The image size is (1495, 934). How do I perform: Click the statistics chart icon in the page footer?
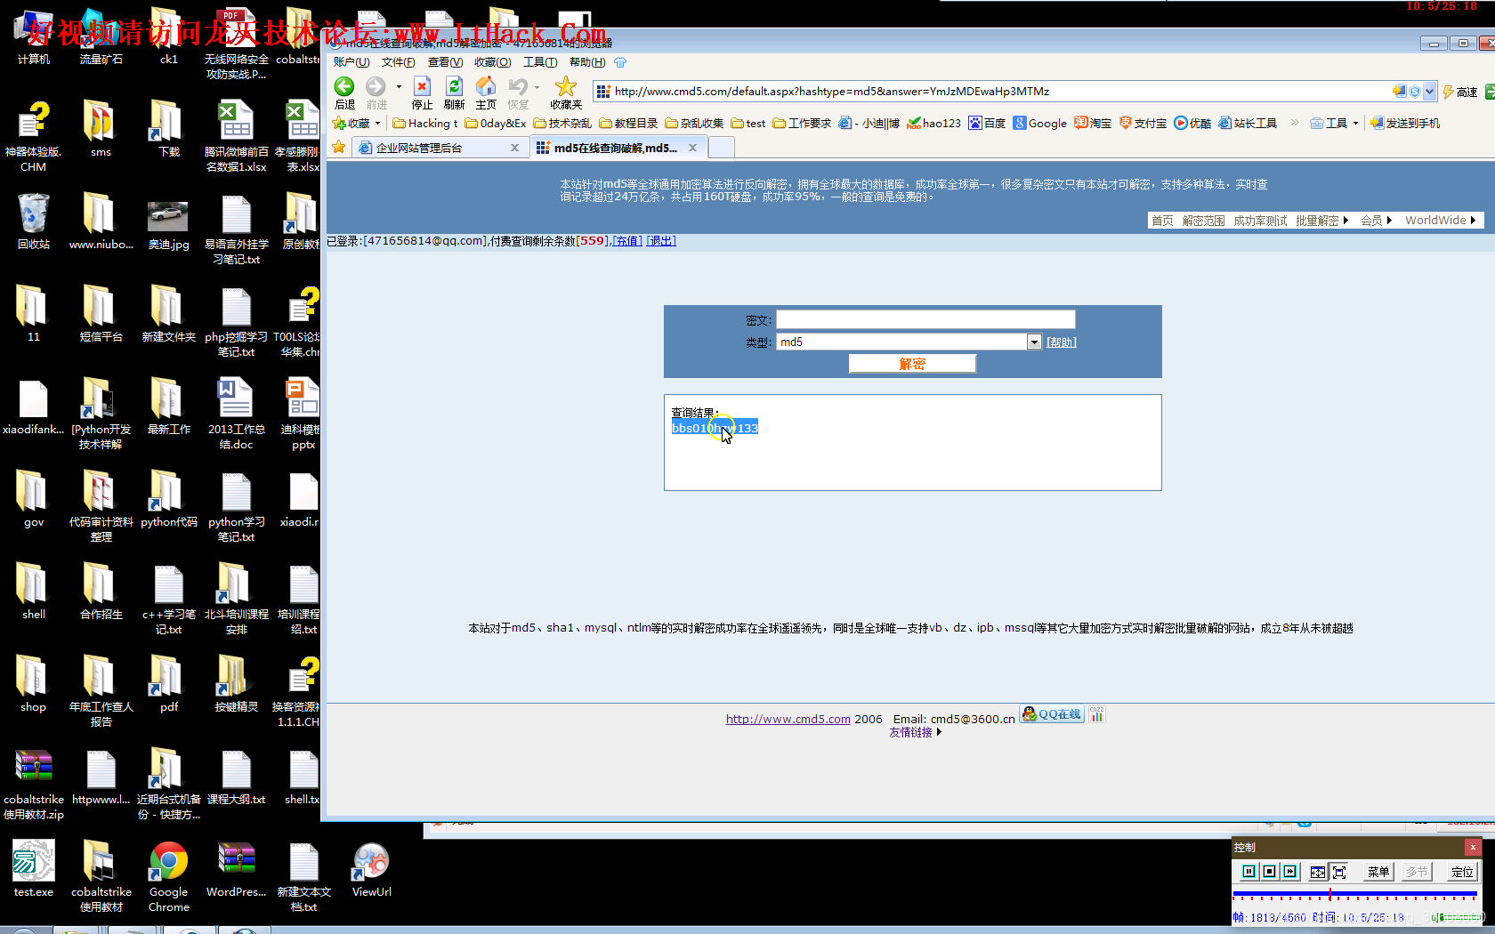(x=1097, y=714)
